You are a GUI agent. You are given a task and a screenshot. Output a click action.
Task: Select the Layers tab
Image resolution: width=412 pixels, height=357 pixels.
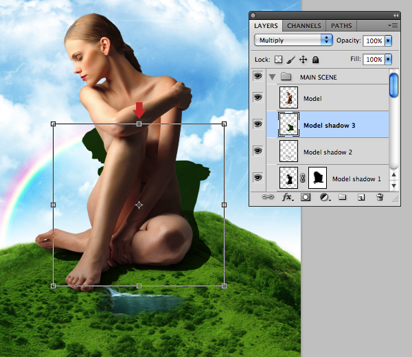tap(266, 25)
